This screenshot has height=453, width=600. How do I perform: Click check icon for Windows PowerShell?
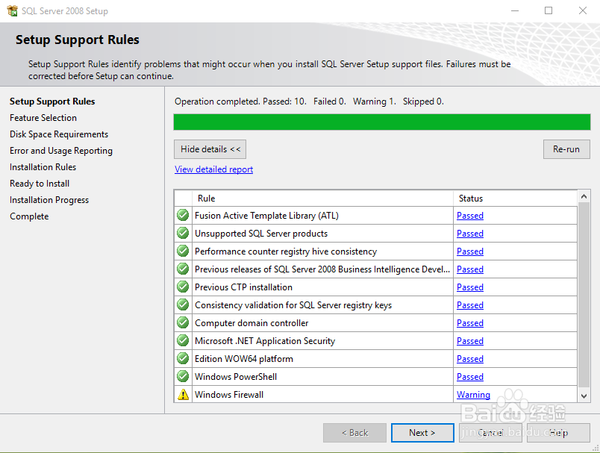(x=183, y=376)
